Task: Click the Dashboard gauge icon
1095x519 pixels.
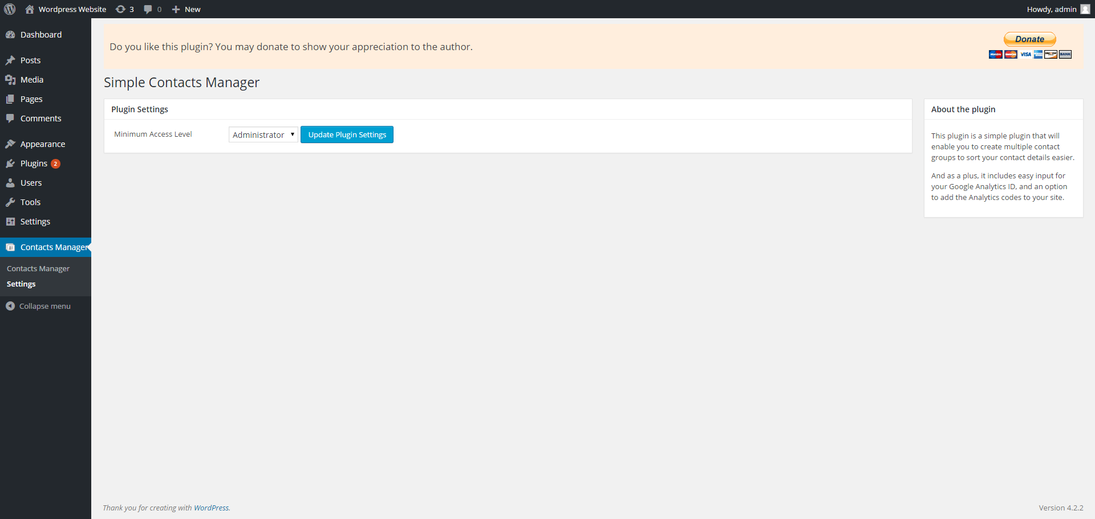Action: tap(10, 35)
